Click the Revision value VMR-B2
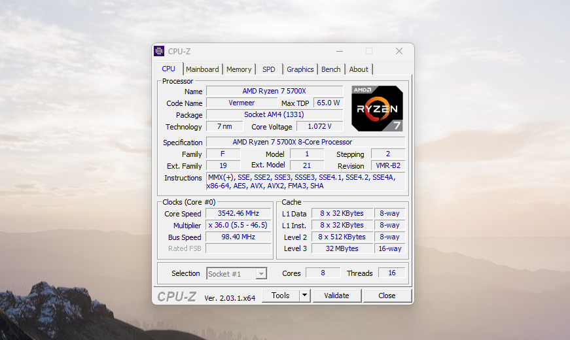Viewport: 570px width, 340px height. [388, 165]
